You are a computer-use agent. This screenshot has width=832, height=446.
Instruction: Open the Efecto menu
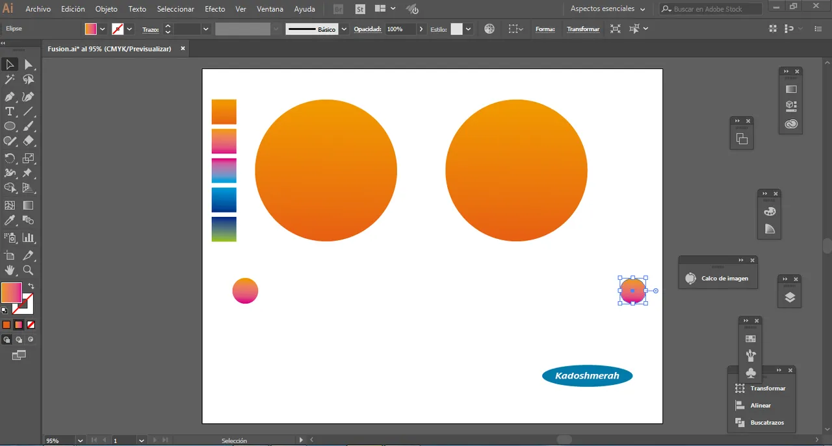(214, 9)
